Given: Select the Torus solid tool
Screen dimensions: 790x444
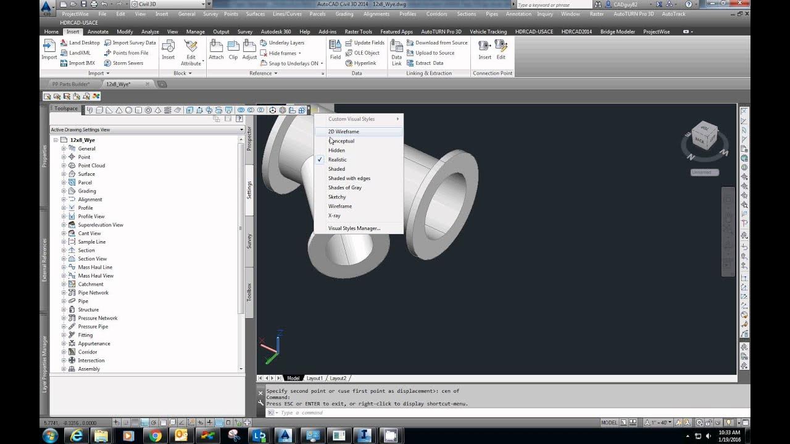Looking at the screenshot, I should pyautogui.click(x=148, y=110).
